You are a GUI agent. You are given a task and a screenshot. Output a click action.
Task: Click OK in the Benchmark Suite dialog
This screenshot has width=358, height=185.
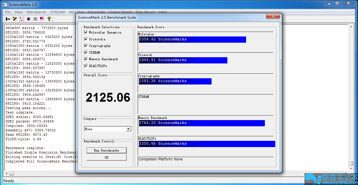(x=107, y=157)
